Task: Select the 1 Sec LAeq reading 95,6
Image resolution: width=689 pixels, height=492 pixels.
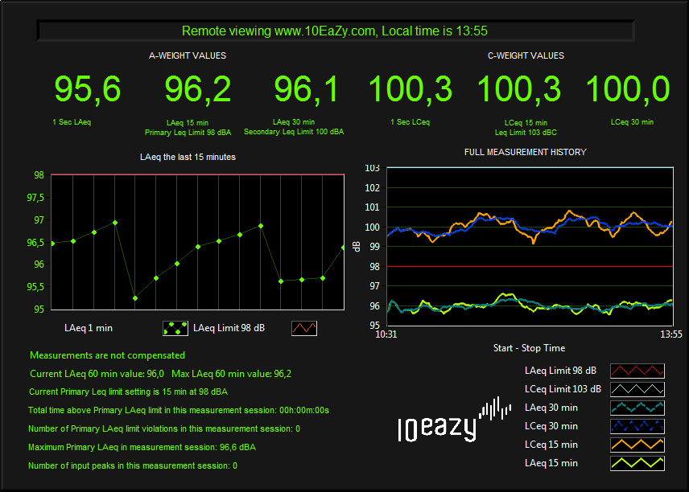Action: (x=88, y=89)
